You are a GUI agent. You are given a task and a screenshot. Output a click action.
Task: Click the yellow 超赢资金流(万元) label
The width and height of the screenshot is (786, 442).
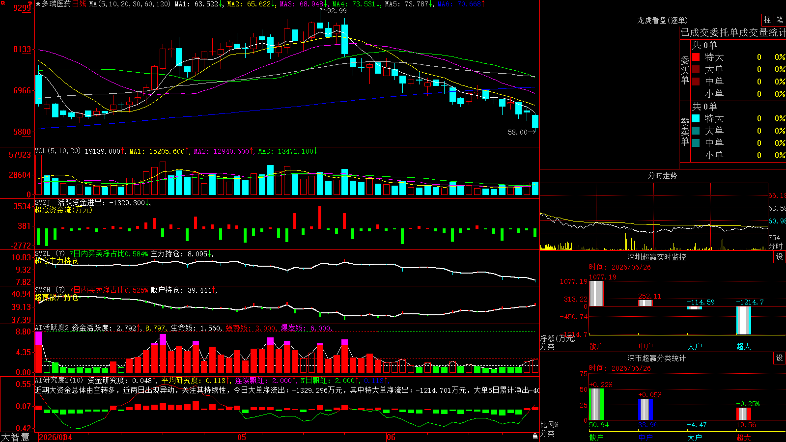(x=63, y=210)
